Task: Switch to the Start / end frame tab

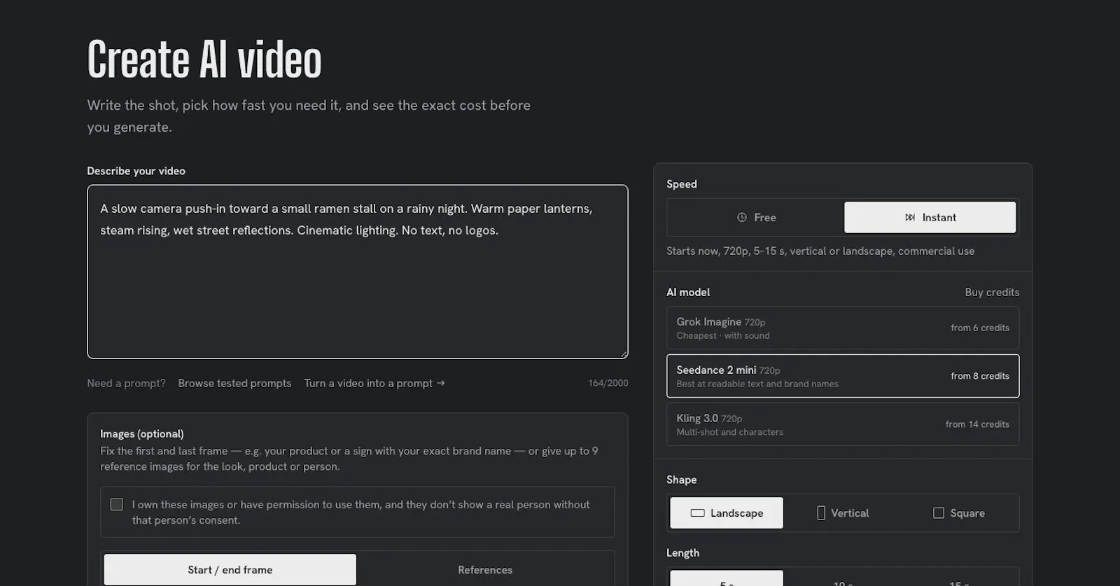Action: (x=230, y=570)
